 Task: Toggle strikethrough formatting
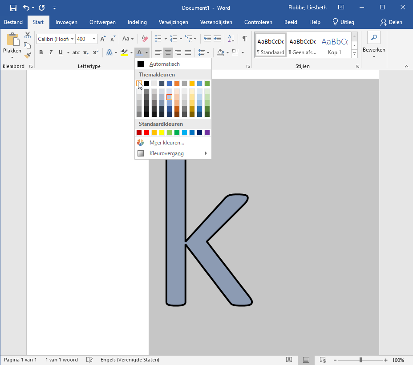click(76, 52)
